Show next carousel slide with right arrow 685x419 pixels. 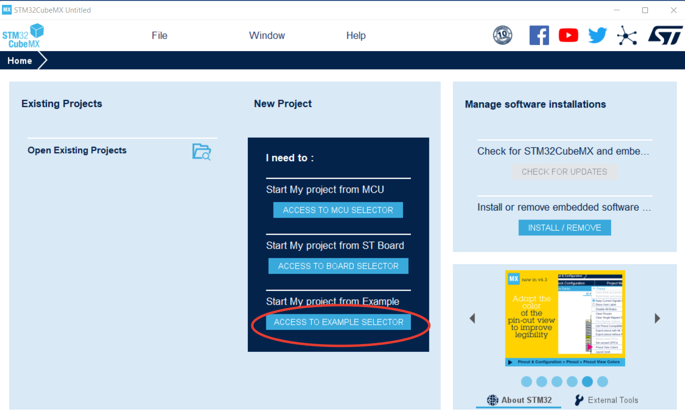click(657, 318)
